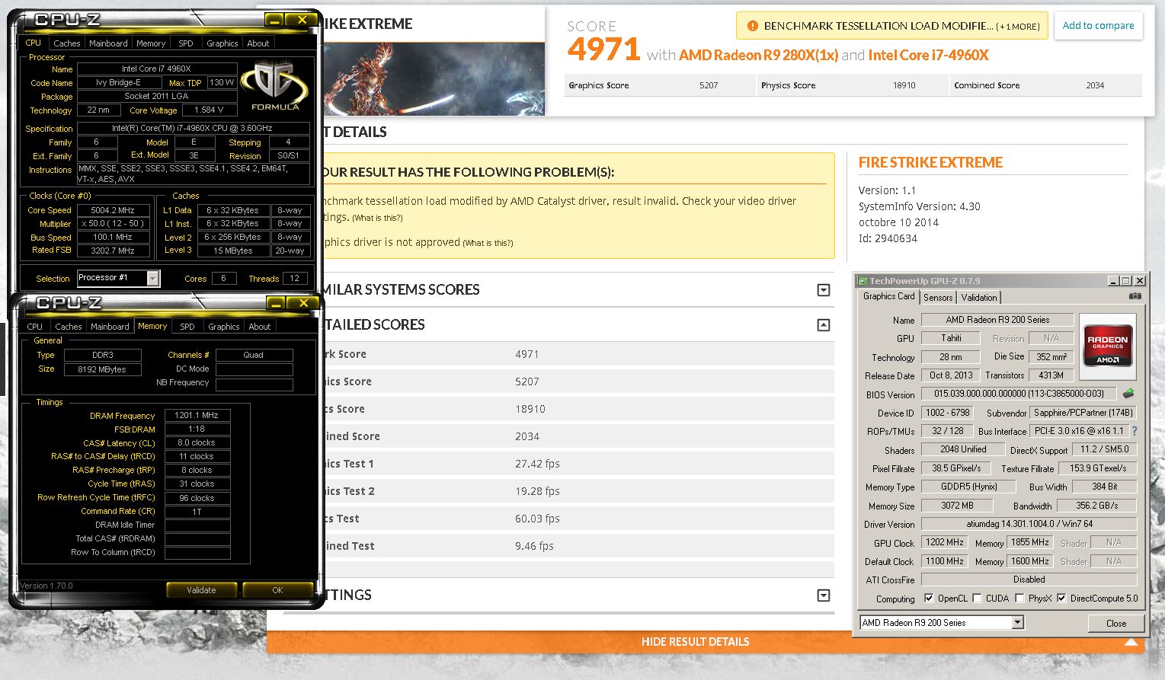Screen dimensions: 1165x680
Task: Click the Id: 2940634 text
Action: pyautogui.click(x=888, y=238)
